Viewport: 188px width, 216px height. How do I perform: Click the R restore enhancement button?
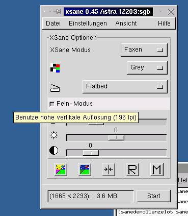tap(132, 170)
